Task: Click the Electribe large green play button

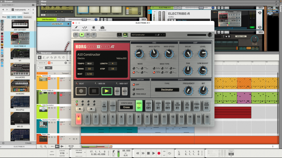Action: pos(107,91)
